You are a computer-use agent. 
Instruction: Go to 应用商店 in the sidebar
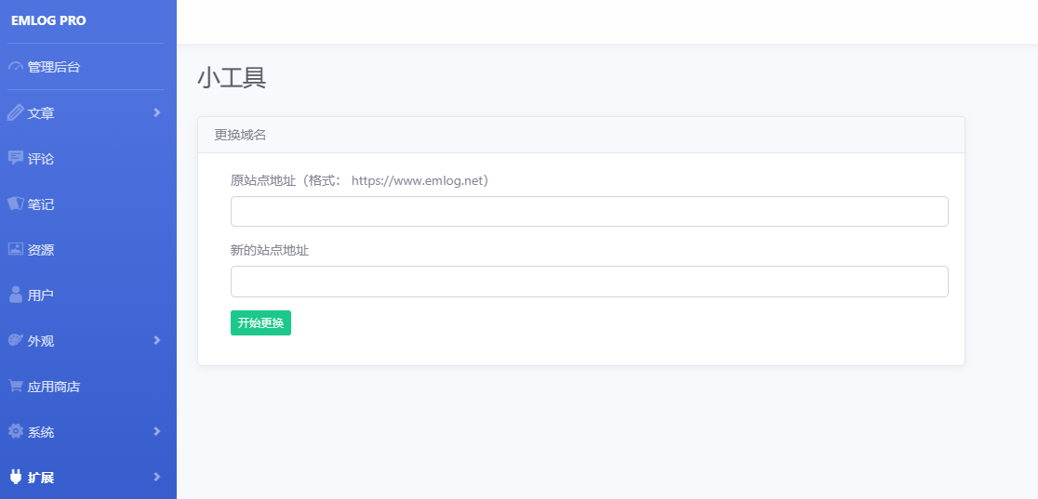tap(53, 386)
